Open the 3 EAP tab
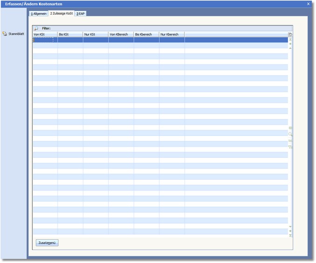The image size is (316, 263). (x=81, y=13)
